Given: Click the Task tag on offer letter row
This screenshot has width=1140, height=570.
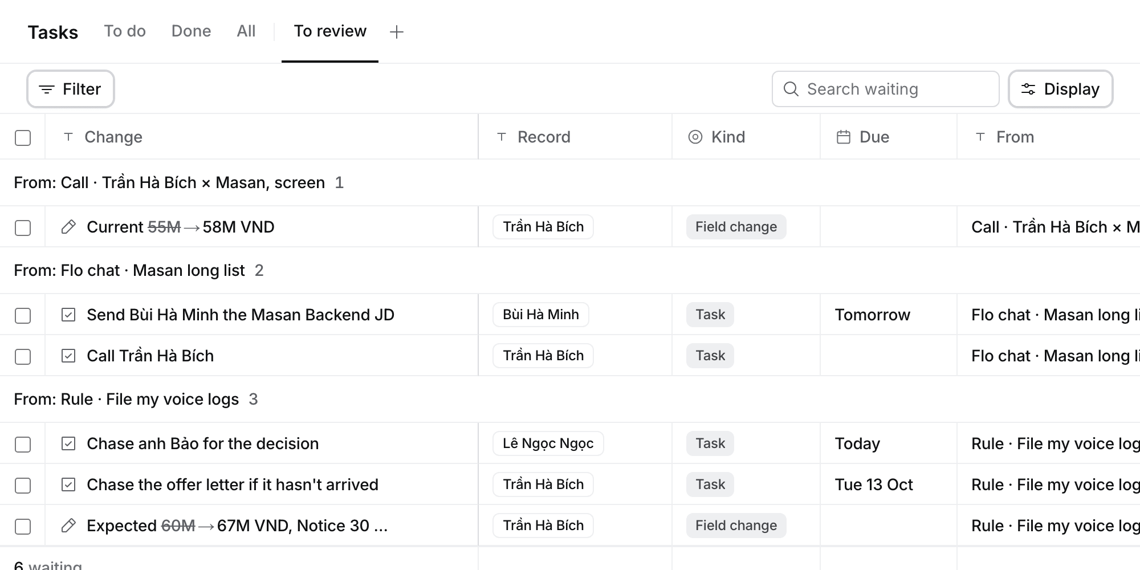Looking at the screenshot, I should (710, 484).
